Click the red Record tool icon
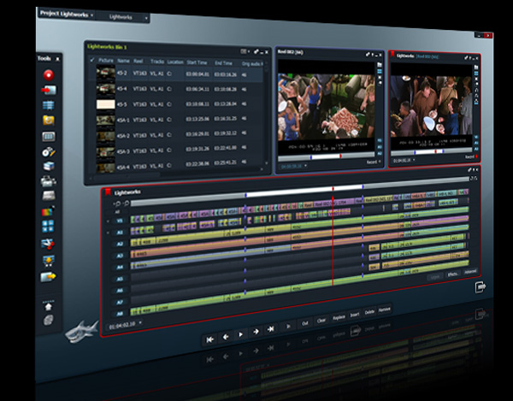513x401 pixels. click(49, 75)
